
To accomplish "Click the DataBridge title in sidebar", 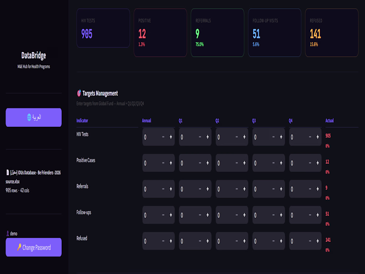I will [34, 56].
